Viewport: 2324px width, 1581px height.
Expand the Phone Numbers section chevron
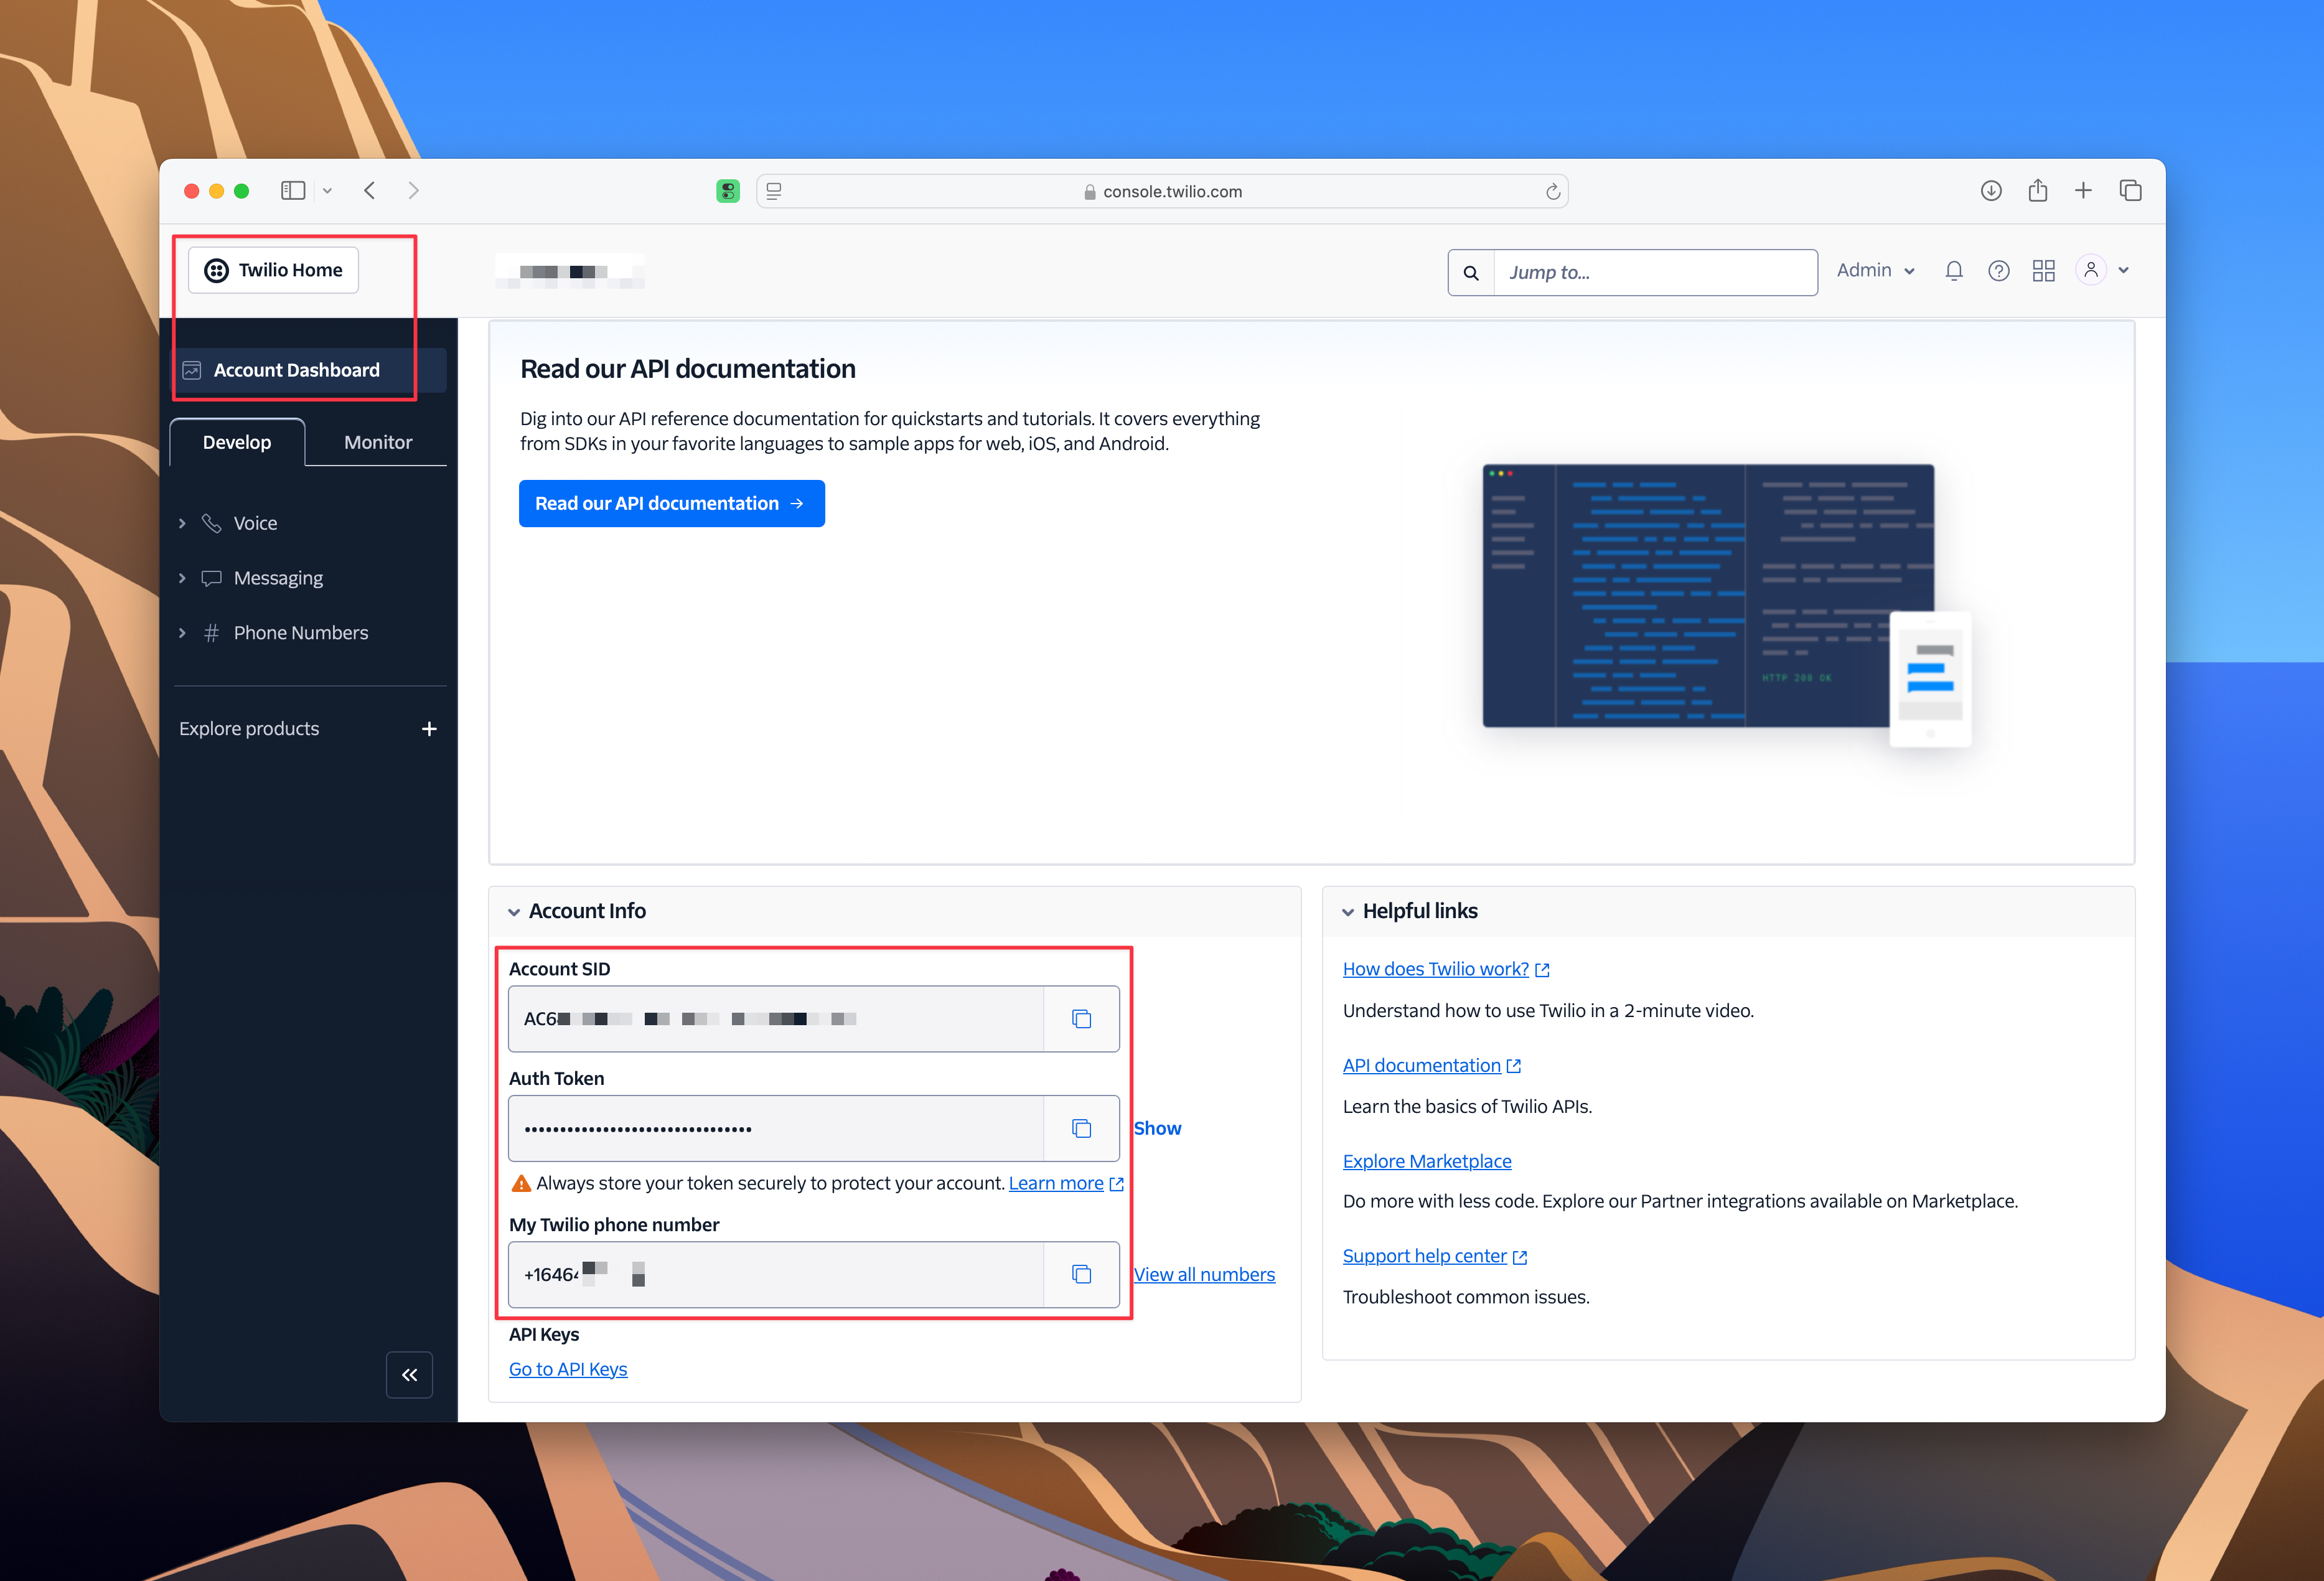click(182, 633)
